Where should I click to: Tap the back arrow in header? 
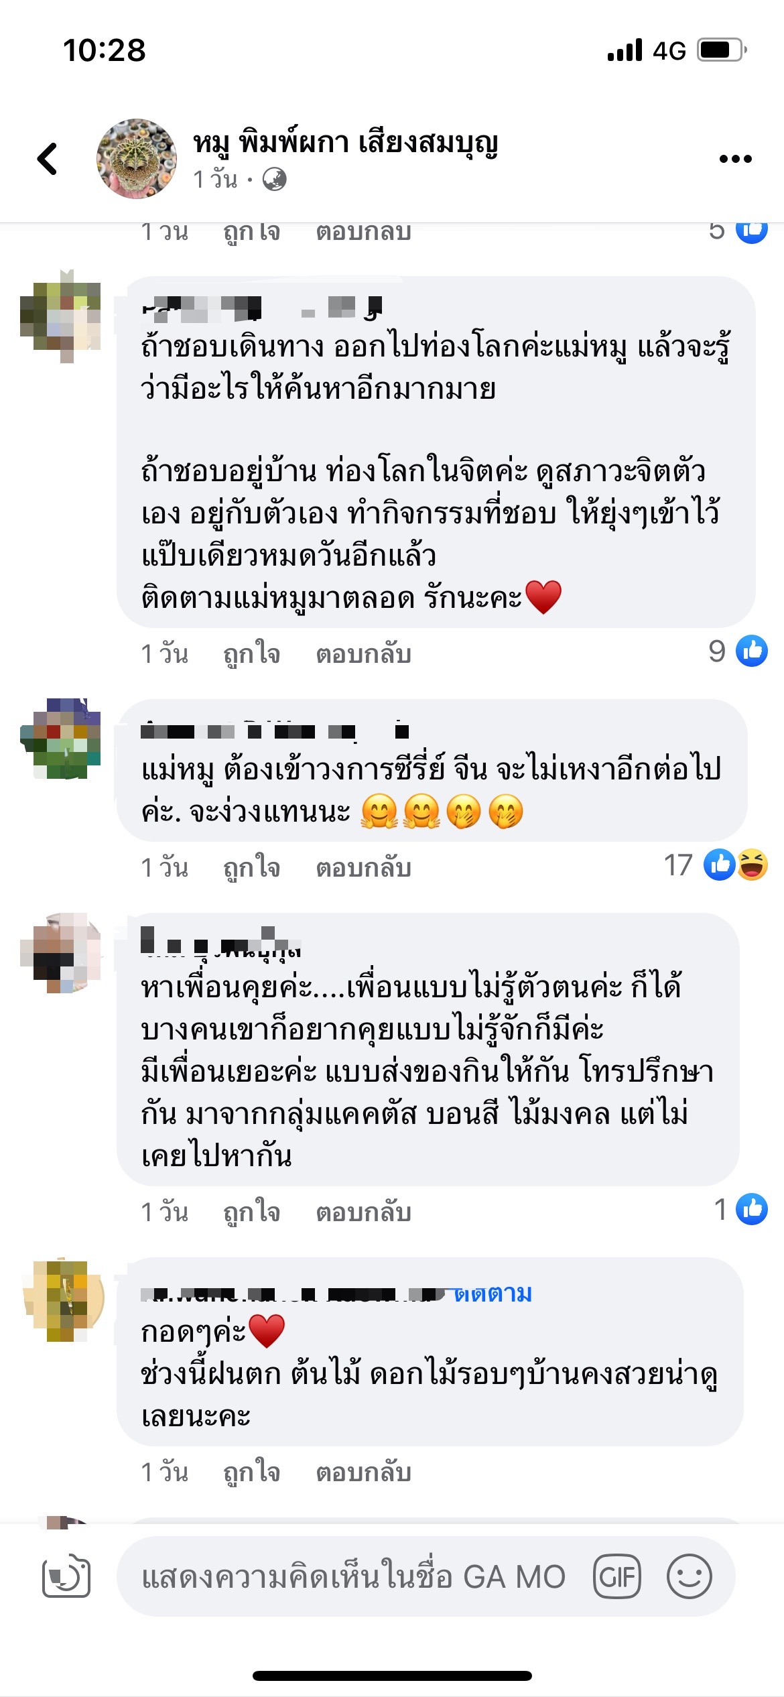tap(48, 159)
